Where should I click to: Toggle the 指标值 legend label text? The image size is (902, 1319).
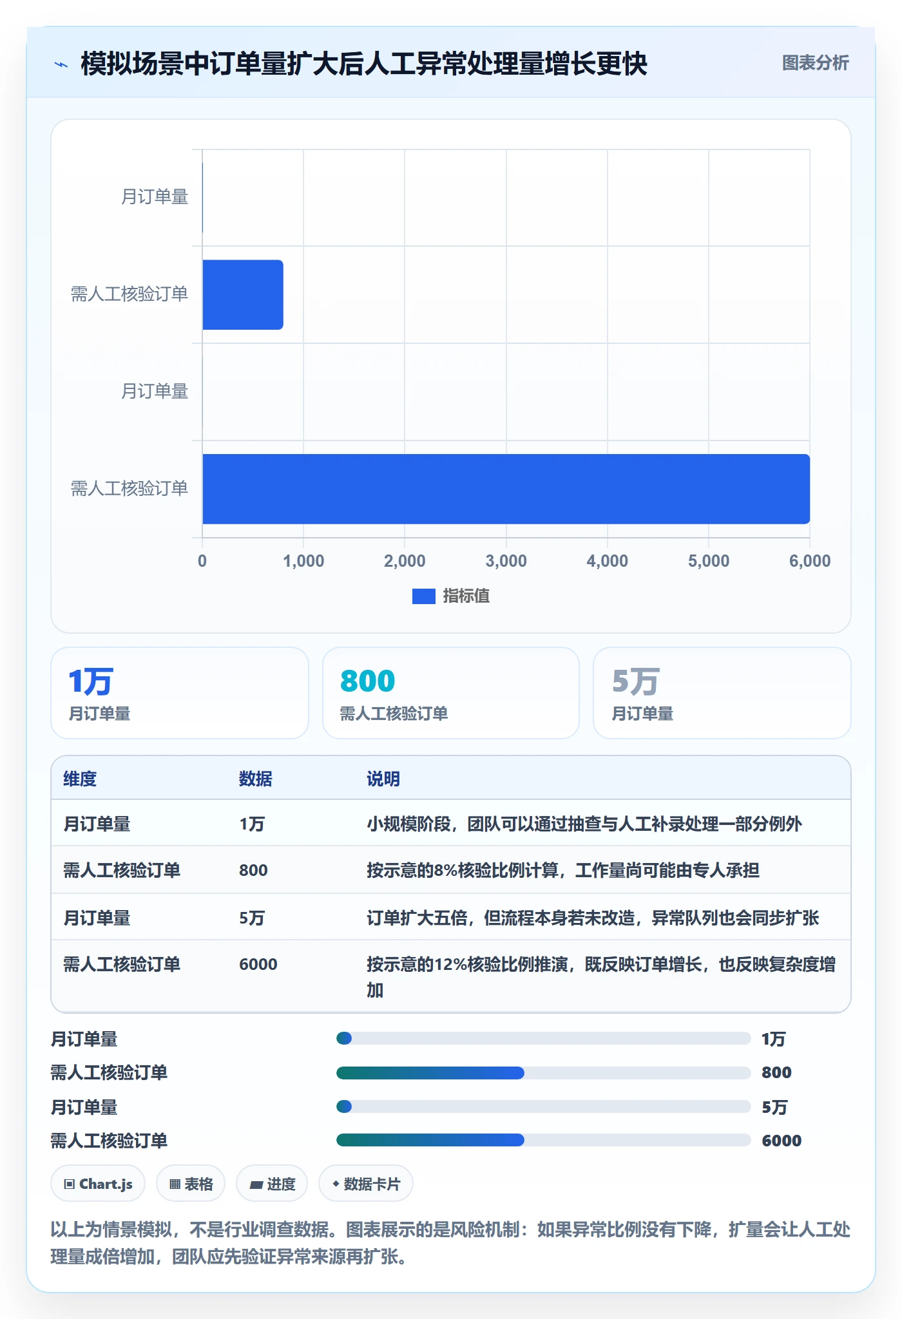pyautogui.click(x=466, y=596)
